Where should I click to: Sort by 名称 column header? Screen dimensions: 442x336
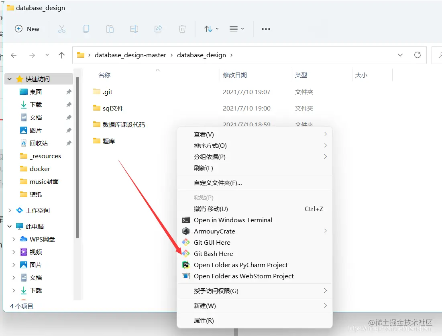[104, 75]
